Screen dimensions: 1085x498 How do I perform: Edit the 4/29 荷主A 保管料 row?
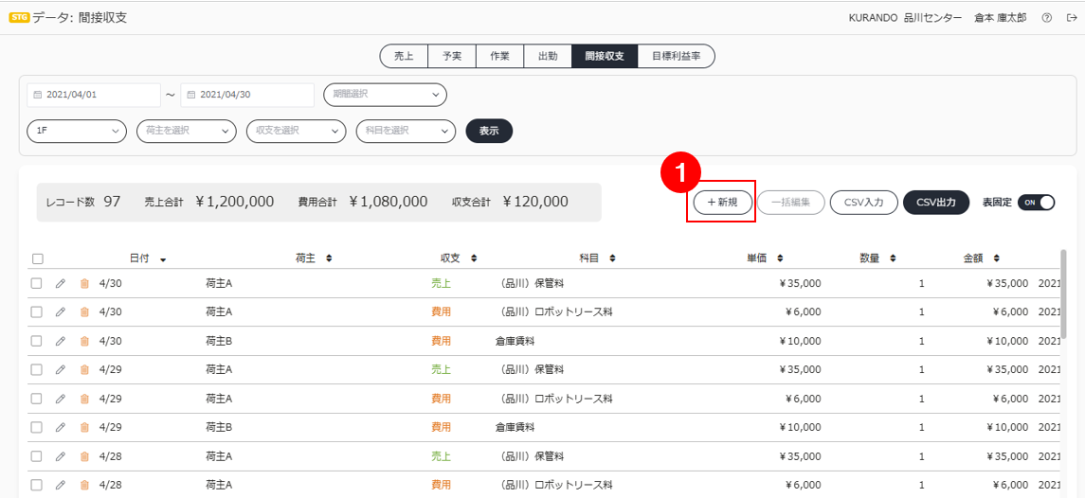pyautogui.click(x=61, y=369)
